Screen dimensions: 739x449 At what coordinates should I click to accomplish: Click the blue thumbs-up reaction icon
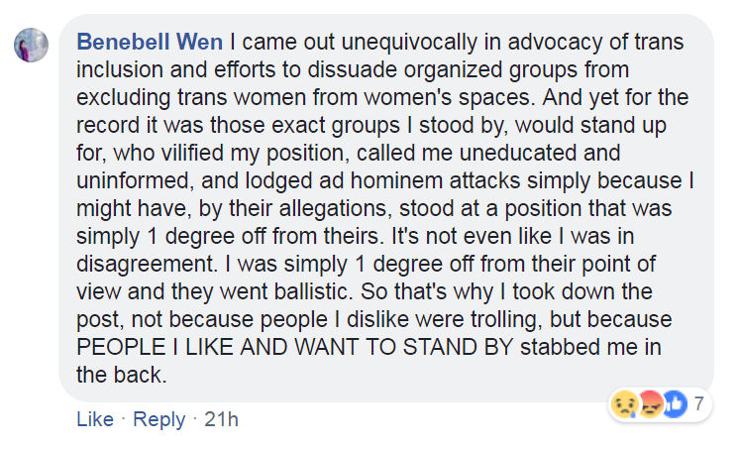coord(674,405)
